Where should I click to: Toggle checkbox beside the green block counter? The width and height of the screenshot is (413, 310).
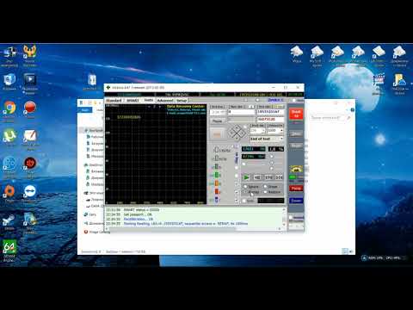point(237,176)
